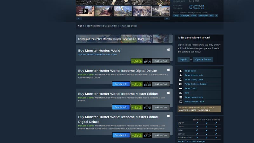The image size is (254, 143).
Task: Click the Steam Leaderboards icon
Action: [180, 97]
